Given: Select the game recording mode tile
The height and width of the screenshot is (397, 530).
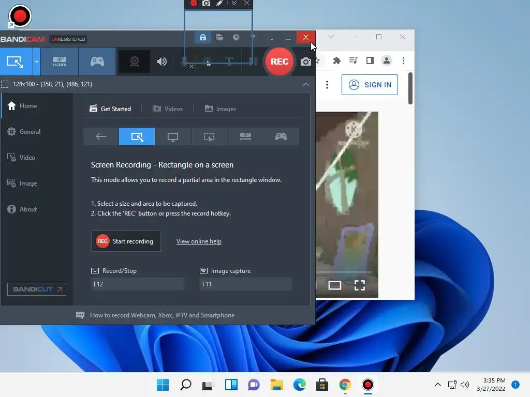Looking at the screenshot, I should click(x=281, y=136).
